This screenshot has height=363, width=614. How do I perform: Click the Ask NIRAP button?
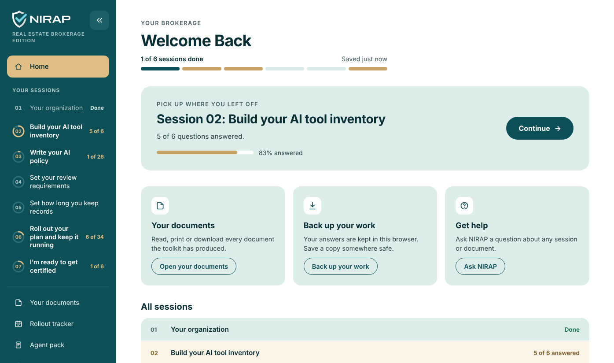[x=480, y=267]
